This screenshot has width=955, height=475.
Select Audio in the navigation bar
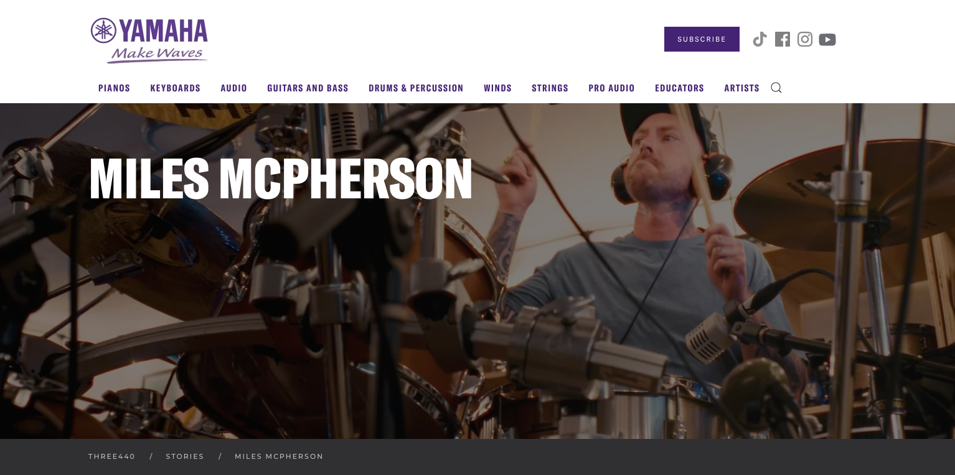(x=234, y=88)
